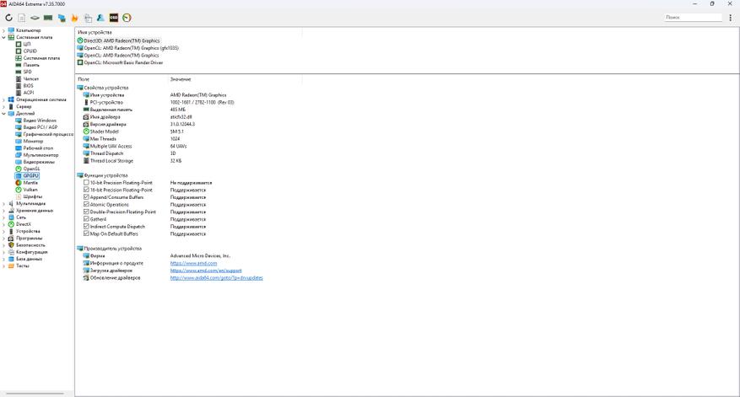The height and width of the screenshot is (397, 740).
Task: Click the clock gauge toolbar icon
Action: [127, 18]
